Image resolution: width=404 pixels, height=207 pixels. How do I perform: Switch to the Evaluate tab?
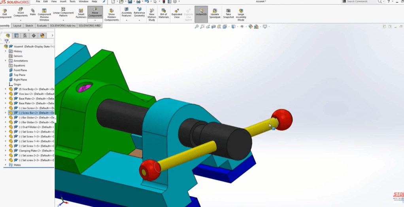point(42,26)
